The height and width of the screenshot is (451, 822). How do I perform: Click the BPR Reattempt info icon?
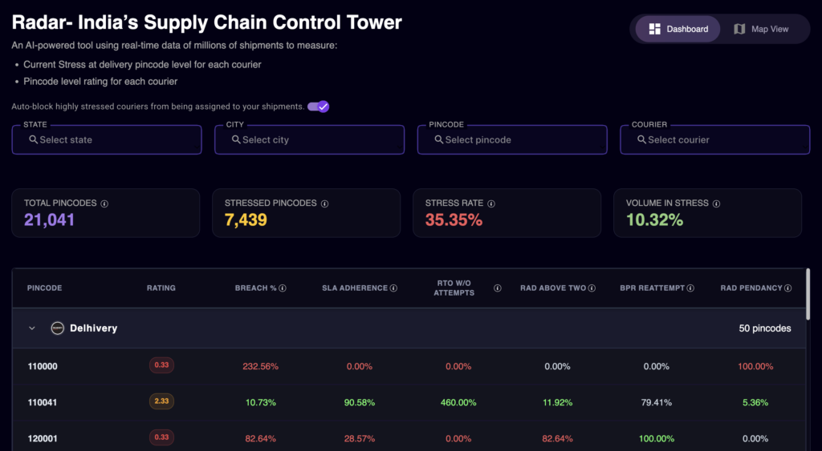click(690, 288)
